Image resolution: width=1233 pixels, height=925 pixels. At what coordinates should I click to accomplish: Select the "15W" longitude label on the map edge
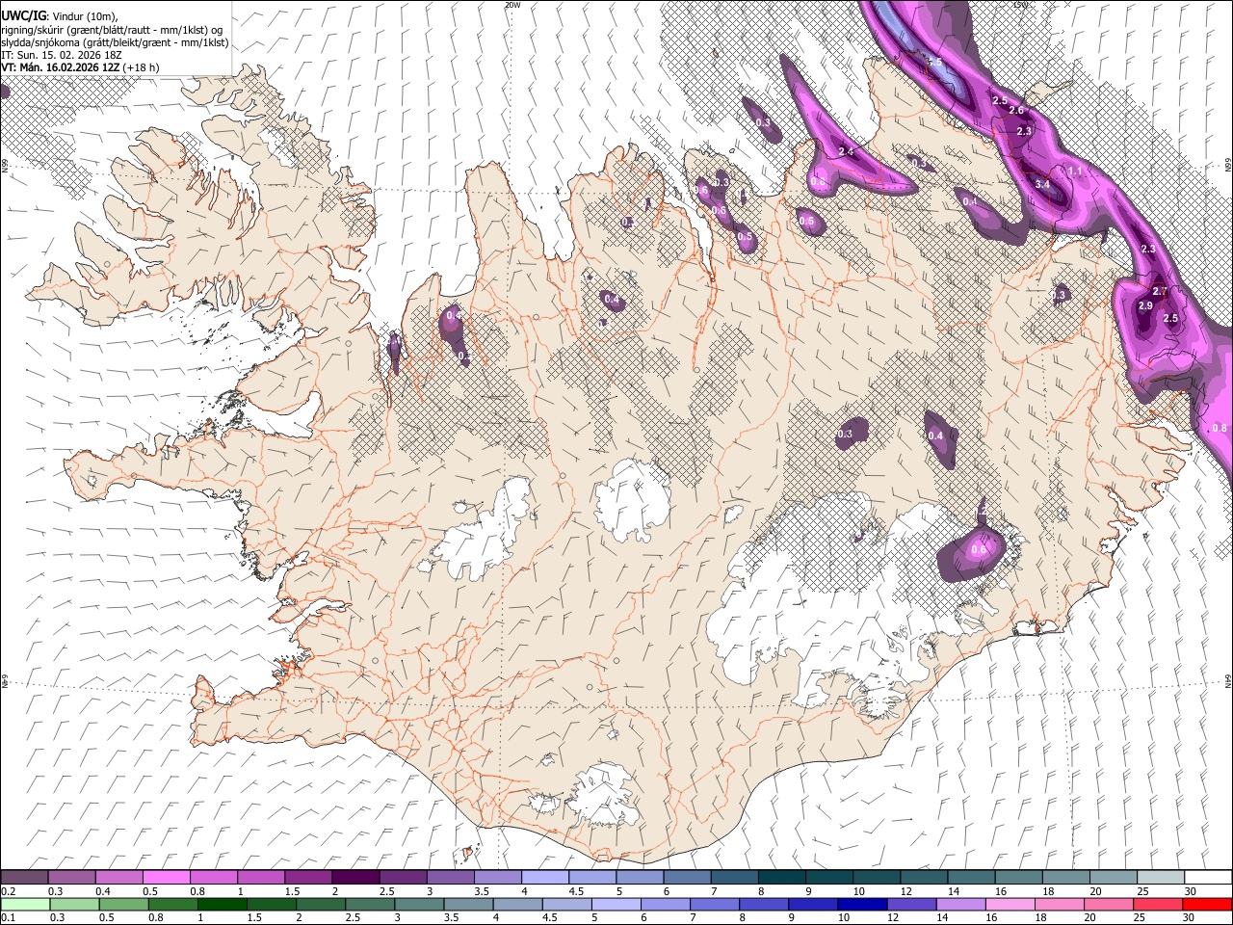point(1020,5)
